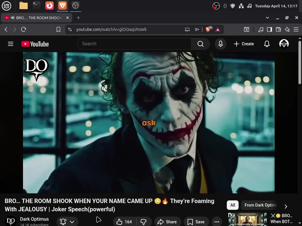Click the YouTube Search field
The width and height of the screenshot is (302, 226).
tap(134, 44)
